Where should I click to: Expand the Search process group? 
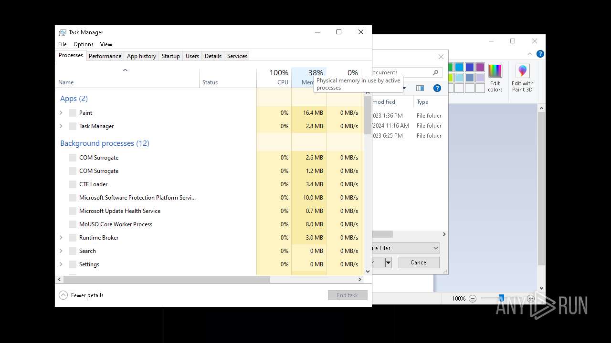61,251
